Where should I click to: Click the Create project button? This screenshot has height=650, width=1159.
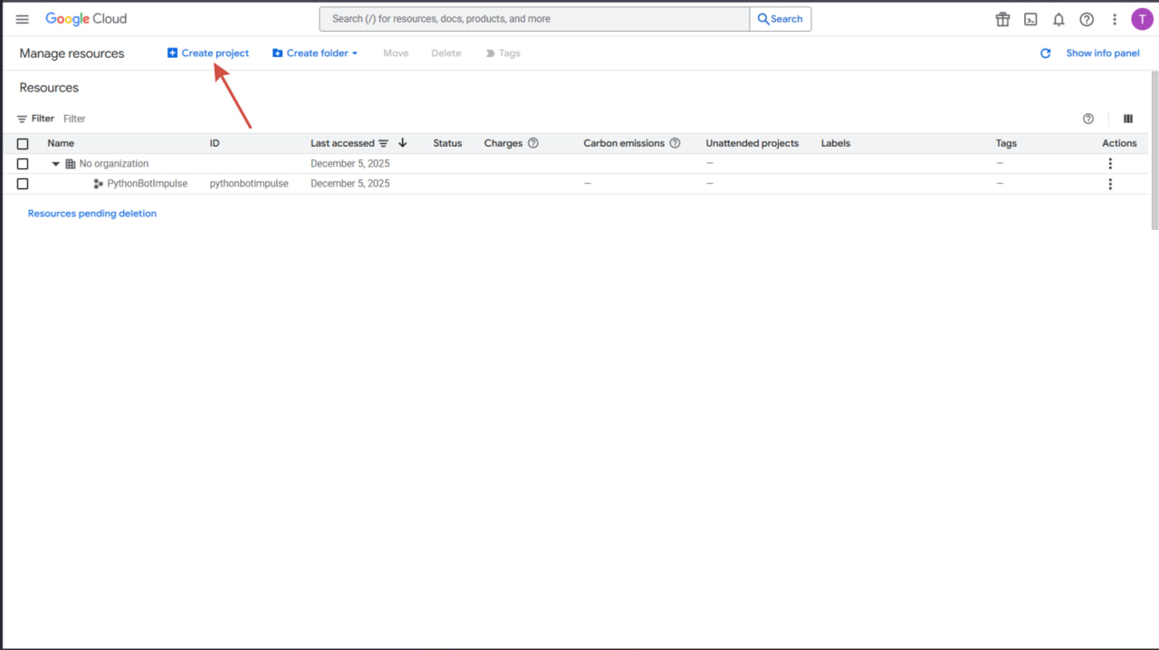[208, 53]
